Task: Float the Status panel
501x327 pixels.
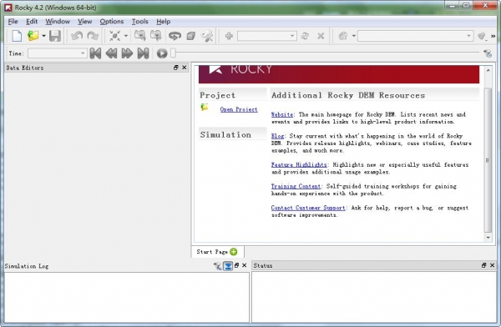Action: (483, 265)
